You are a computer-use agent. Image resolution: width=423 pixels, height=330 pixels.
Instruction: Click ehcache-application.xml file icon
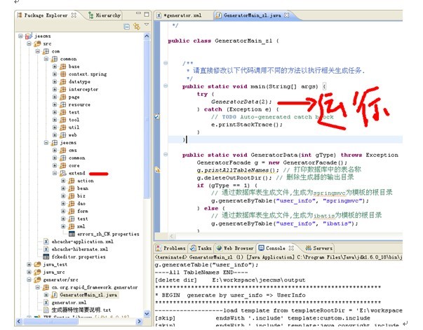click(46, 242)
